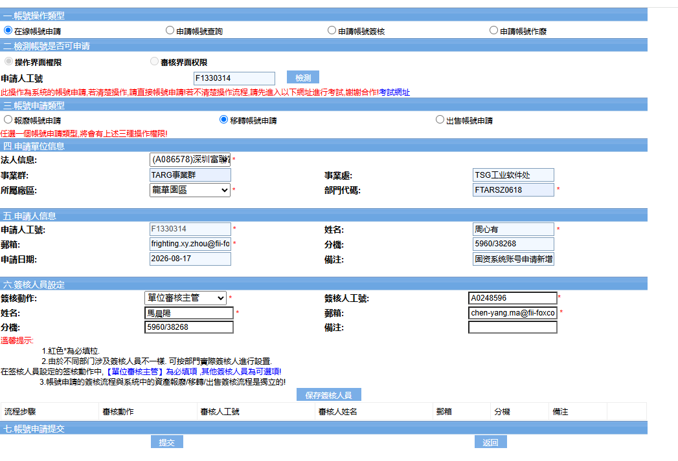The height and width of the screenshot is (461, 678).
Task: Select 移轉帳號申請 account type
Action: click(x=223, y=120)
